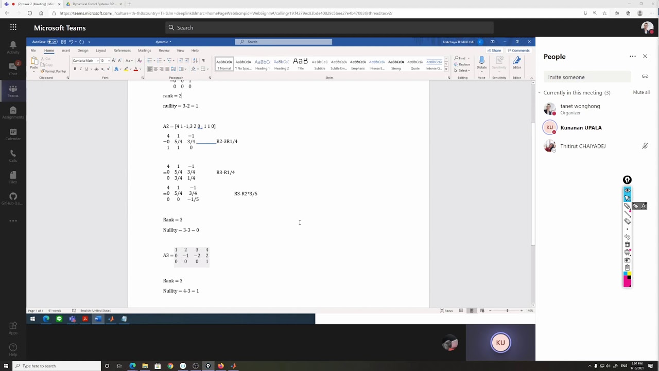Toggle superscript formatting
The width and height of the screenshot is (659, 371).
(109, 69)
